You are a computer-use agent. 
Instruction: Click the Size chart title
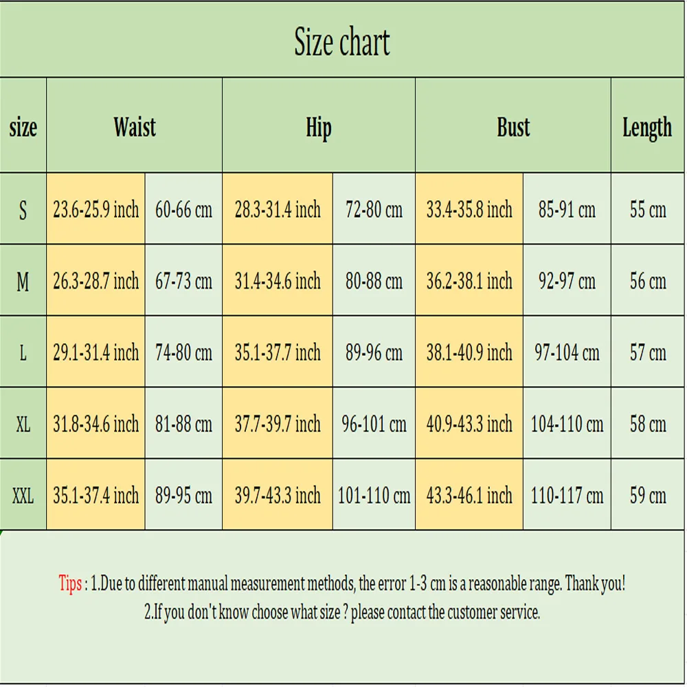coord(342,42)
